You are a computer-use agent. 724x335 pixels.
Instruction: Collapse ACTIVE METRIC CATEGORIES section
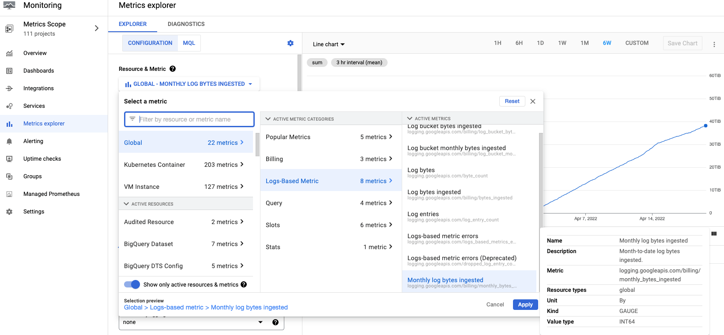331,119
